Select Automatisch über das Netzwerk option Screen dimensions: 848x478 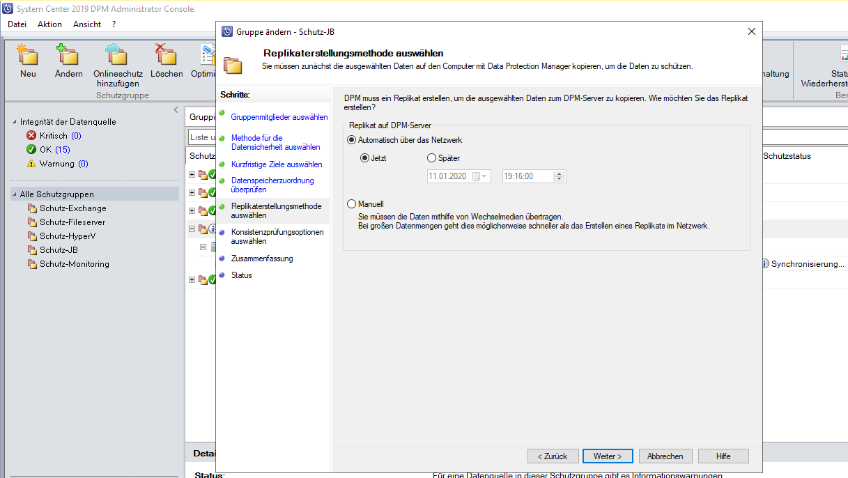click(351, 140)
